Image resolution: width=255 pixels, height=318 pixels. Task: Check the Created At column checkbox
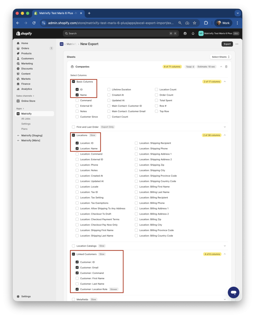tap(109, 95)
